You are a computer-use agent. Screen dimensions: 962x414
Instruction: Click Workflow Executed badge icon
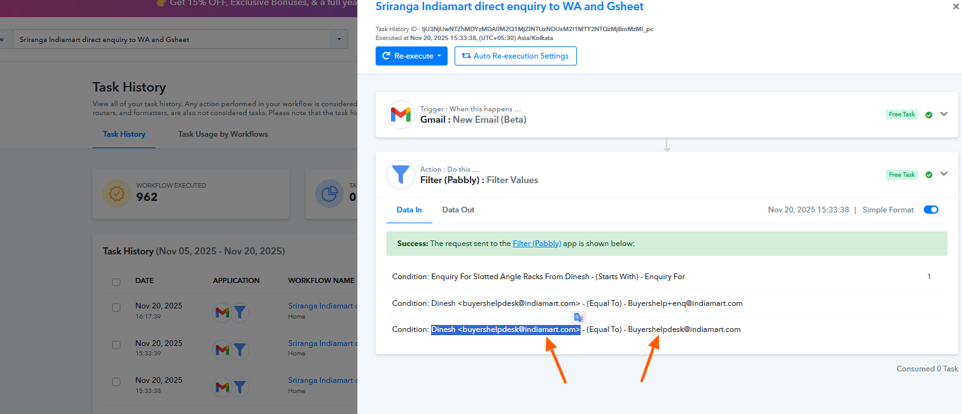[x=117, y=195]
